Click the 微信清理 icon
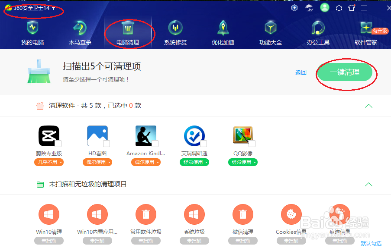Screen dimensions: 391x248 tap(243, 214)
